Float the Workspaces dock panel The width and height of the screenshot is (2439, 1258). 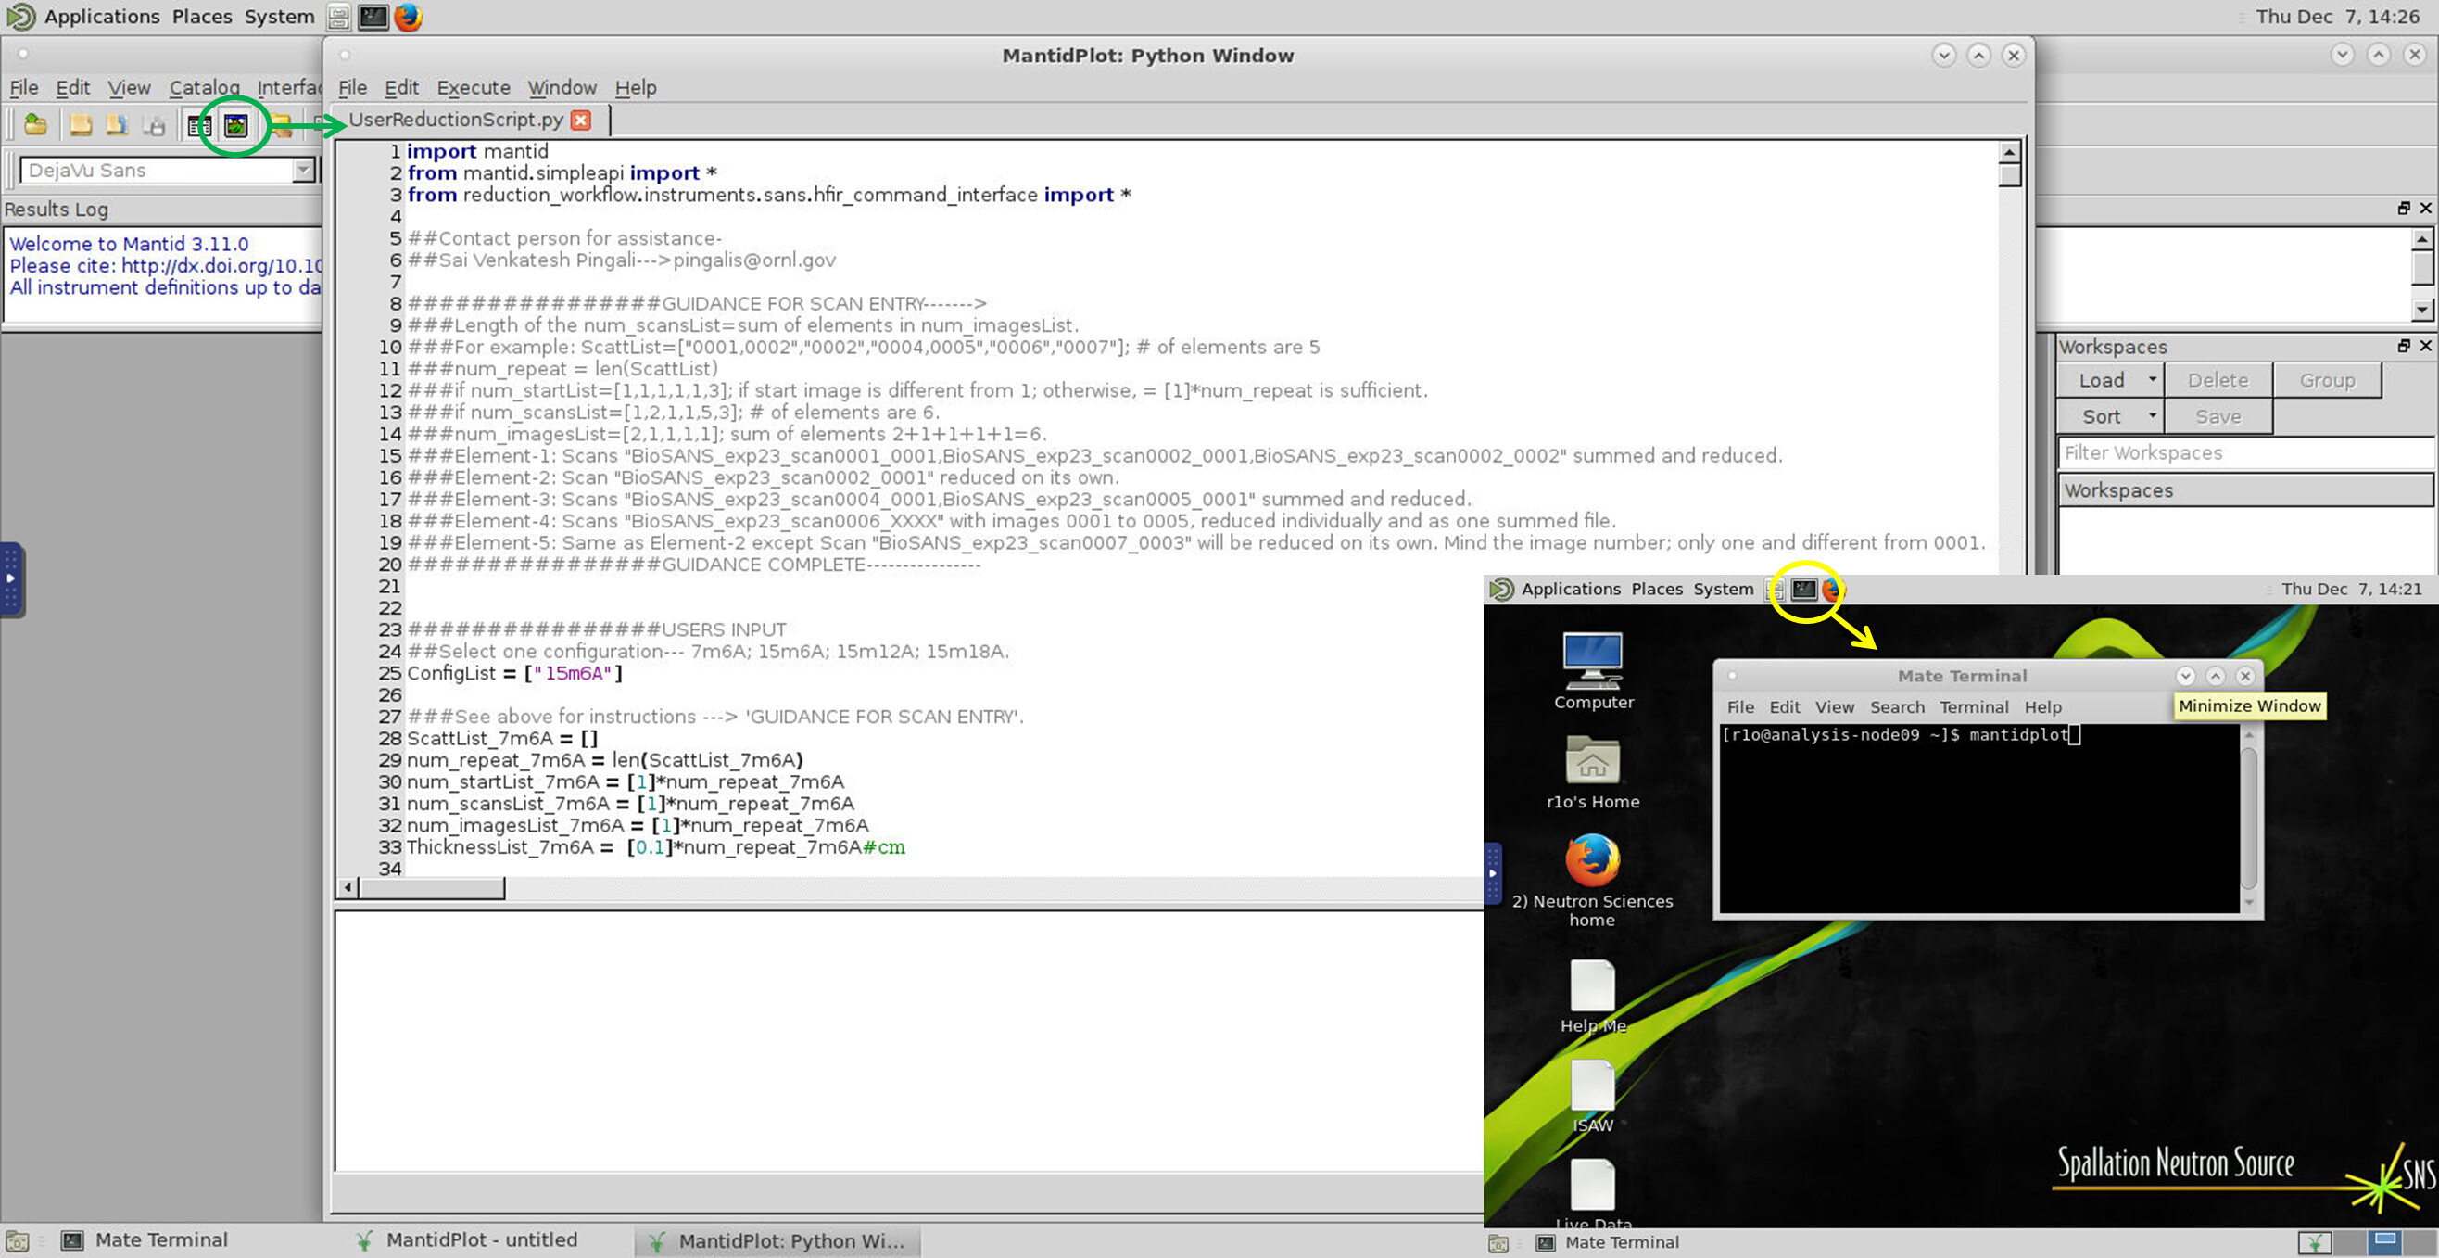pos(2403,346)
